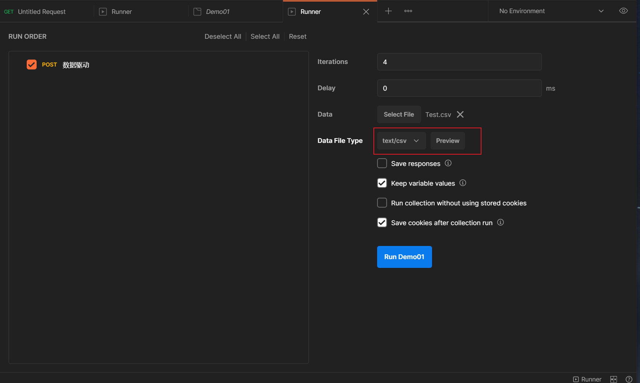This screenshot has width=640, height=383.
Task: Expand the No Environment dropdown
Action: tap(551, 11)
